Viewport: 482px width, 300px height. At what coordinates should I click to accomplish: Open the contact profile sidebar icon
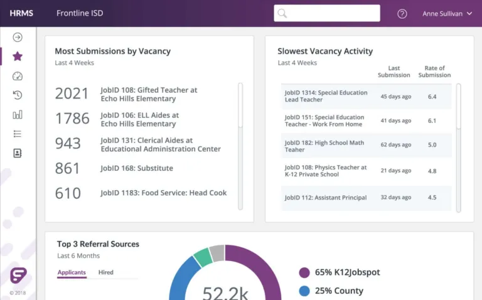pyautogui.click(x=18, y=153)
